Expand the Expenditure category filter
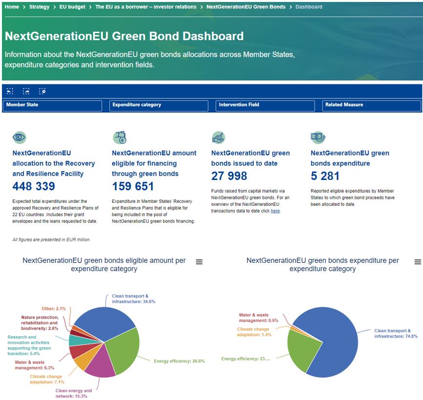The height and width of the screenshot is (400, 423). point(159,106)
